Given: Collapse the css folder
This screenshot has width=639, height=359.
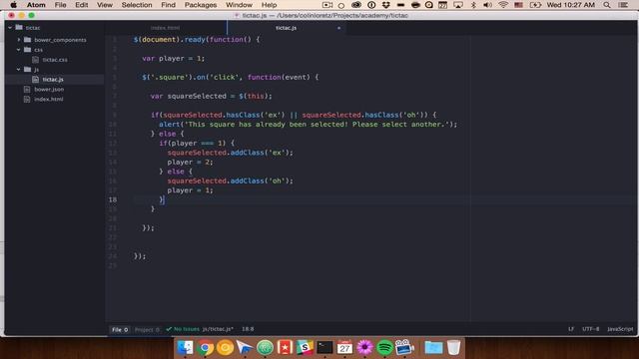Looking at the screenshot, I should 18,50.
